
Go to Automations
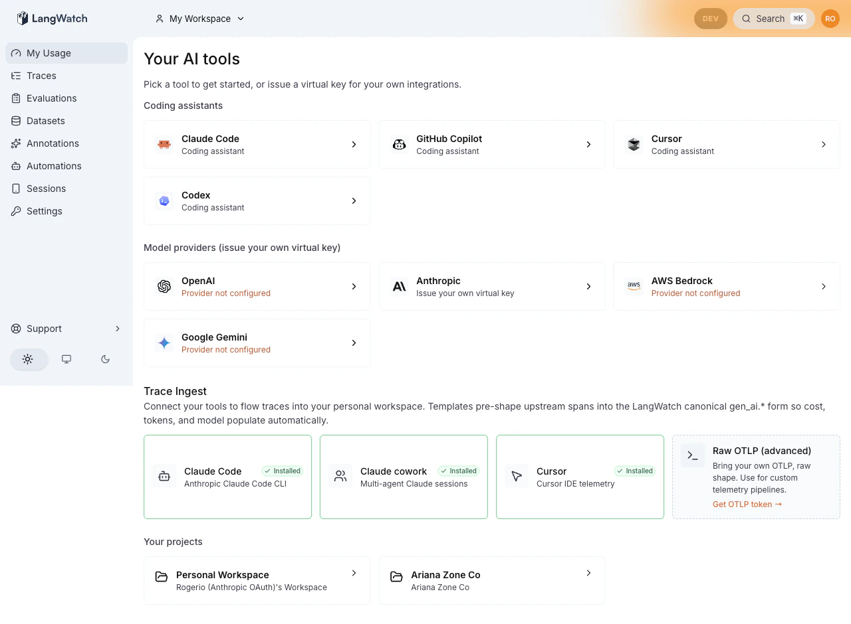pos(66,166)
